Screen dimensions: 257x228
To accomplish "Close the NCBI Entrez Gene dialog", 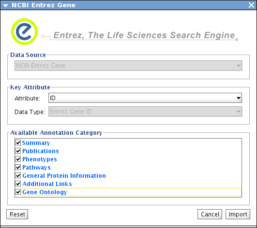I will tap(251, 5).
